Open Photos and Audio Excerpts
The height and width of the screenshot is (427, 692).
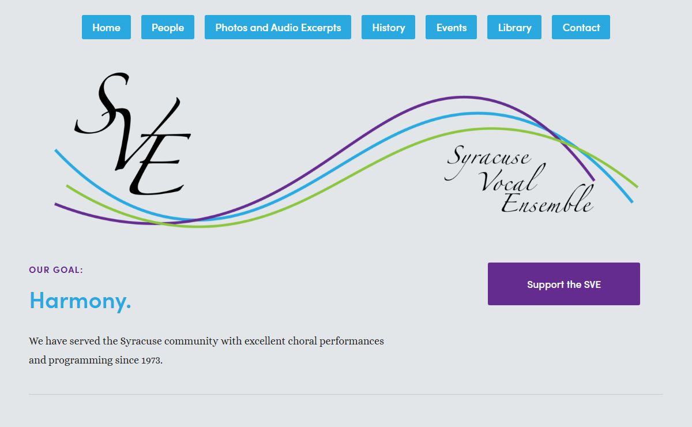click(278, 27)
